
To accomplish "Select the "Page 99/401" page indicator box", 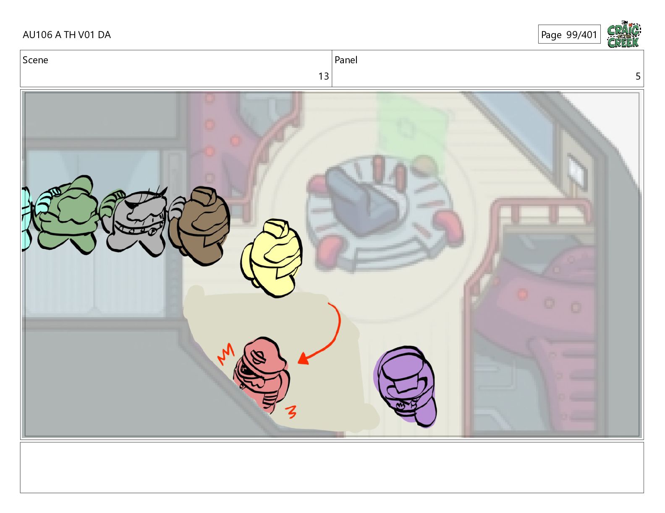I will [569, 34].
